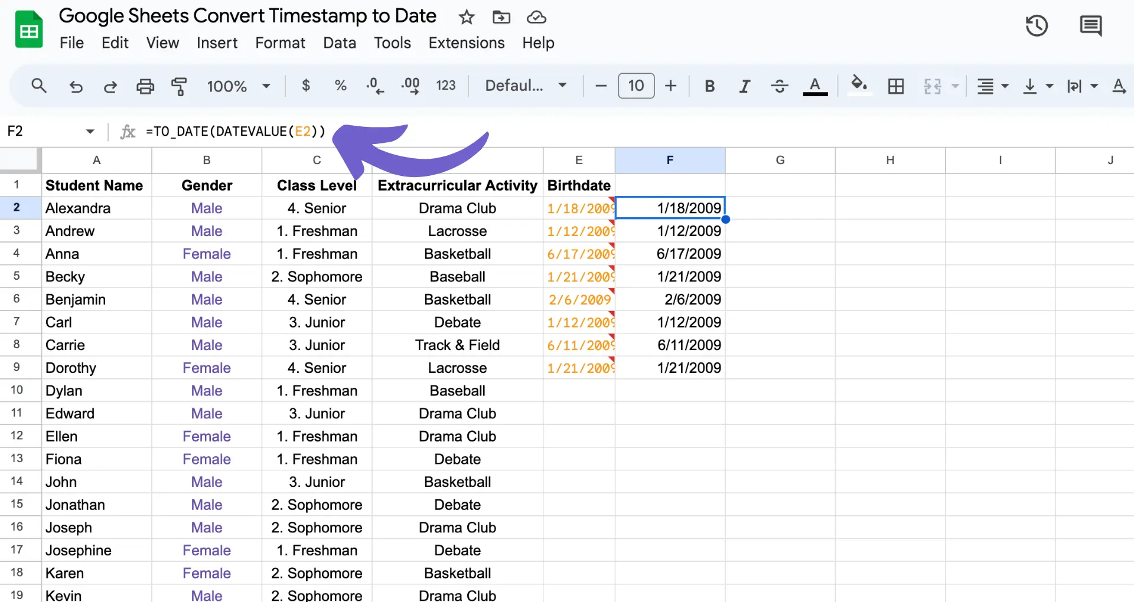
Task: Format as currency dollar sign
Action: 306,86
